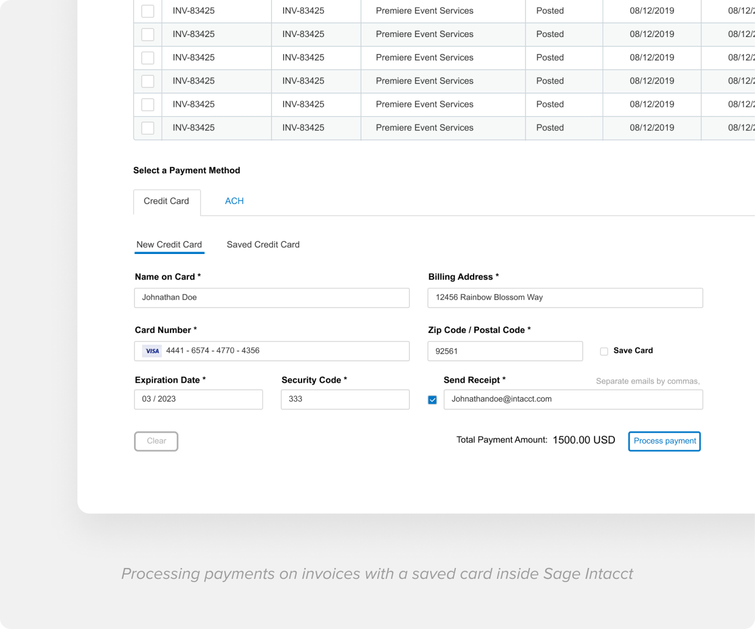Switch to the ACH payment tab
The height and width of the screenshot is (629, 755).
click(x=234, y=201)
